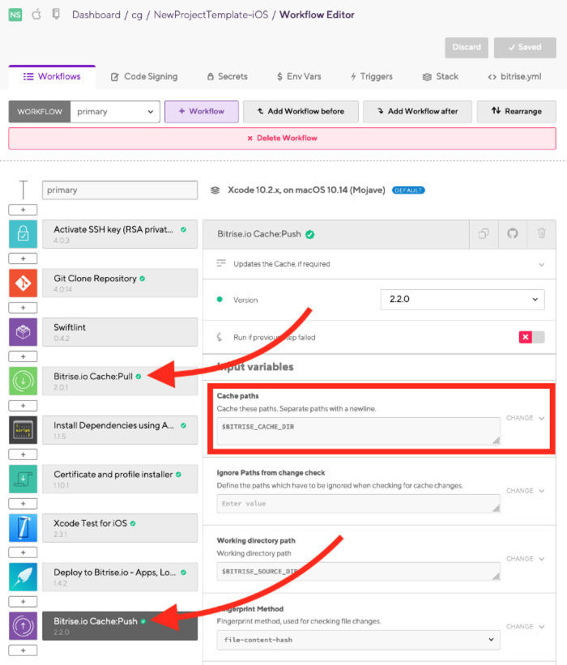The image size is (567, 665).
Task: Click the + Workflow button
Action: click(202, 112)
